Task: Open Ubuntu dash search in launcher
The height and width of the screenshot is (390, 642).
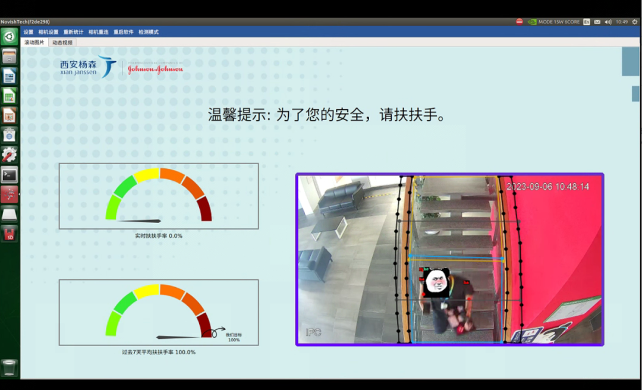Action: [x=10, y=37]
